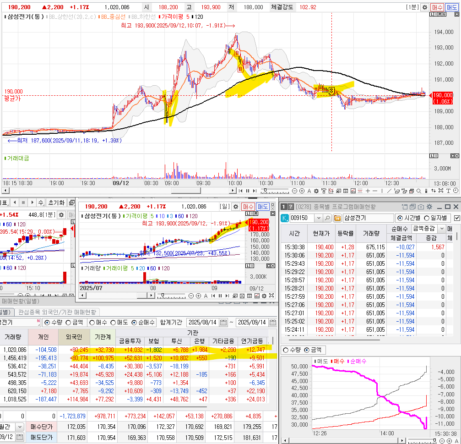This screenshot has height=444, width=461.
Task: Select text T tool in main chart toolbar
Action: pyautogui.click(x=448, y=191)
